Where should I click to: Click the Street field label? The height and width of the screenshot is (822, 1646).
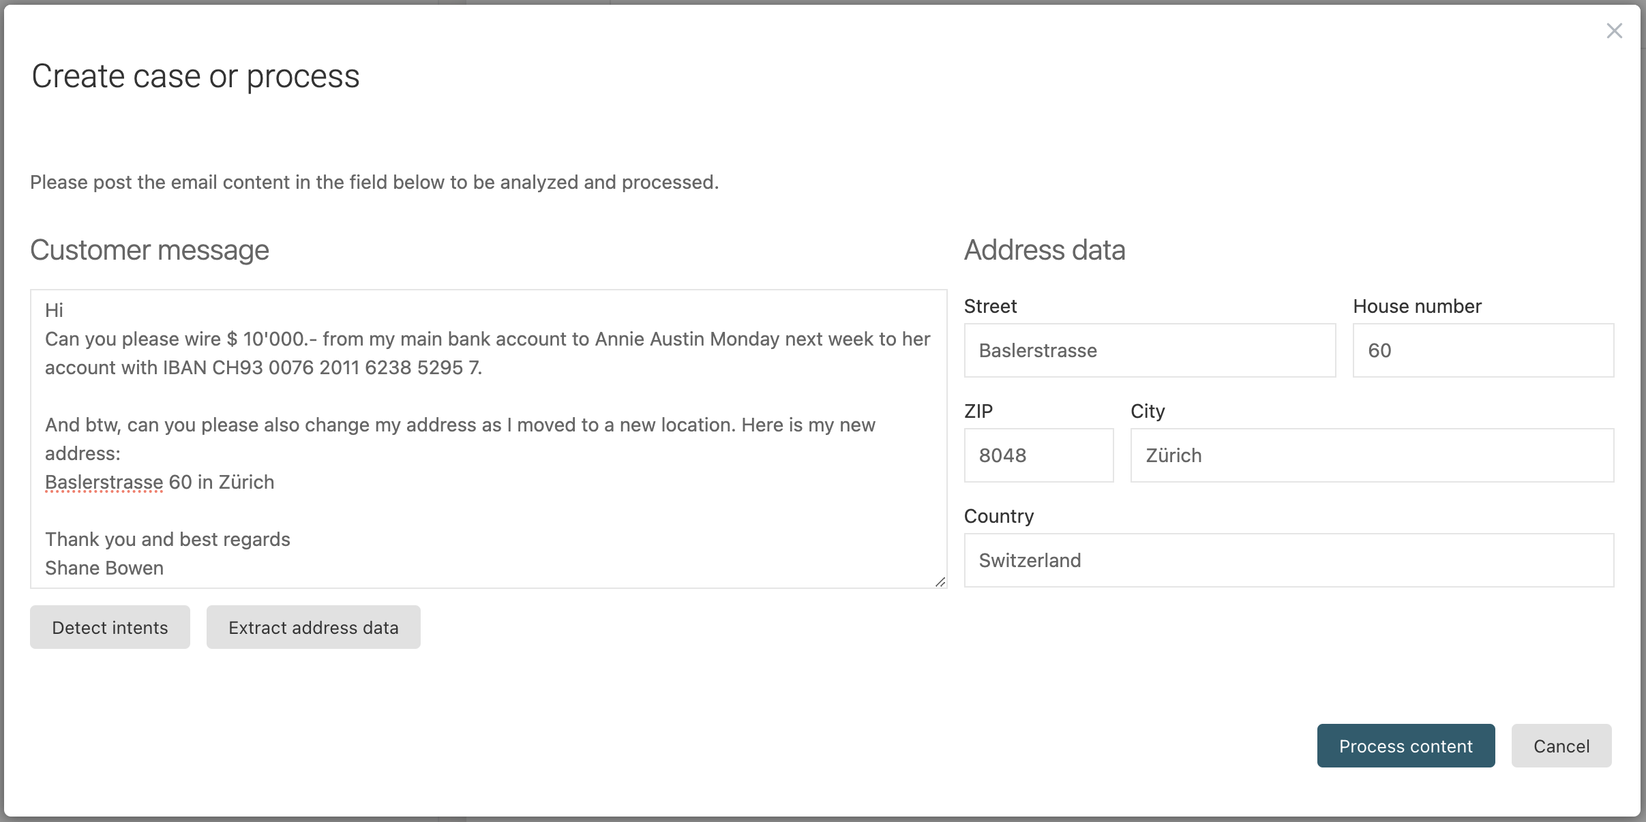pos(990,306)
